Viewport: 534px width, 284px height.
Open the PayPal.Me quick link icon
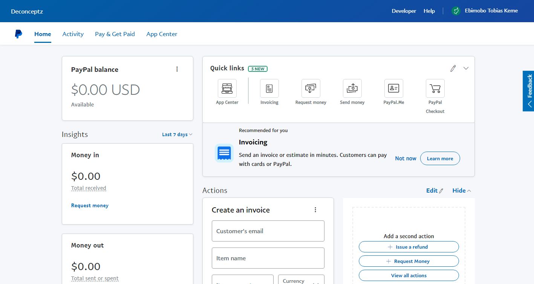pos(394,88)
